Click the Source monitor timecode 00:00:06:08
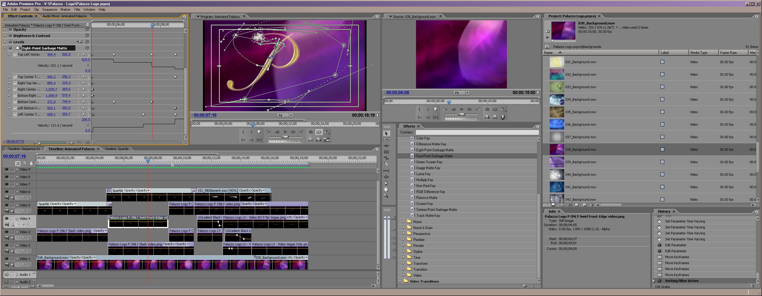The image size is (762, 296). 398,93
